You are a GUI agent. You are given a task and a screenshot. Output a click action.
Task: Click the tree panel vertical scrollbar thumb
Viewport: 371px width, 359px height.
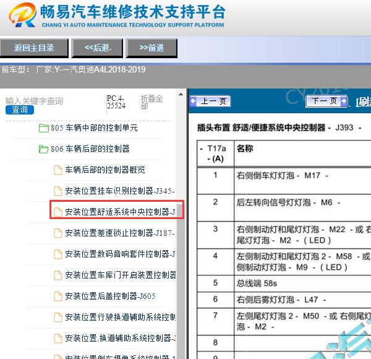coord(181,282)
